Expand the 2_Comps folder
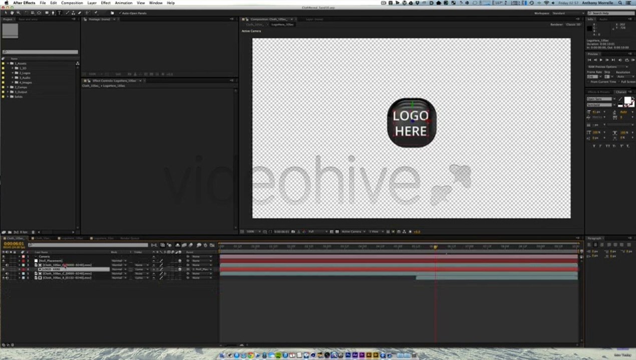The image size is (636, 360). click(x=8, y=87)
